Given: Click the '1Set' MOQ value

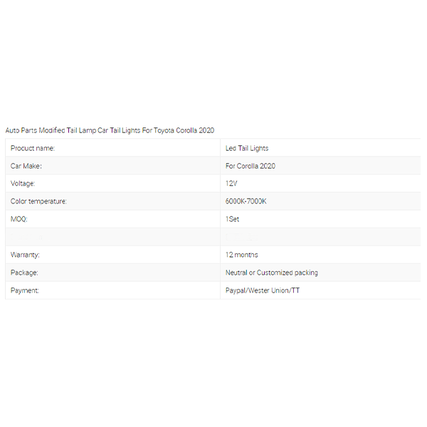Looking at the screenshot, I should pyautogui.click(x=233, y=219).
